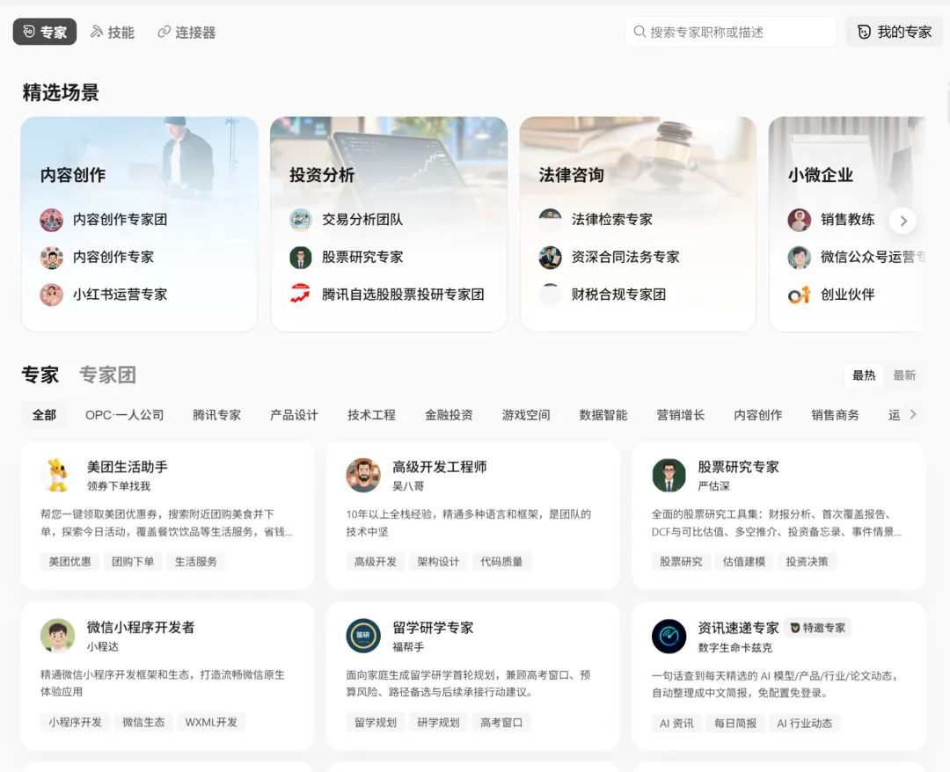
Task: Open the 投资分析 scene card heading
Action: [322, 175]
